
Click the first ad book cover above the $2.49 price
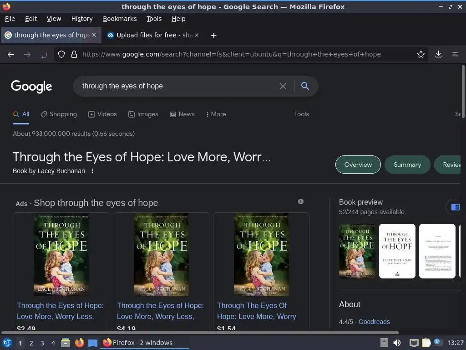pyautogui.click(x=61, y=255)
